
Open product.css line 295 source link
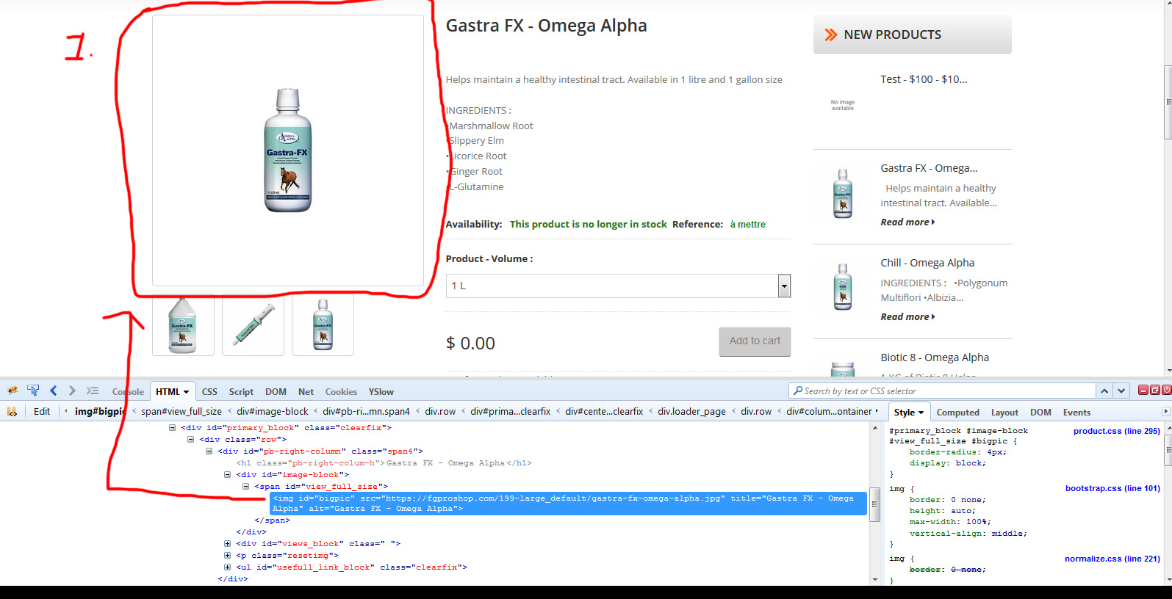(1117, 432)
